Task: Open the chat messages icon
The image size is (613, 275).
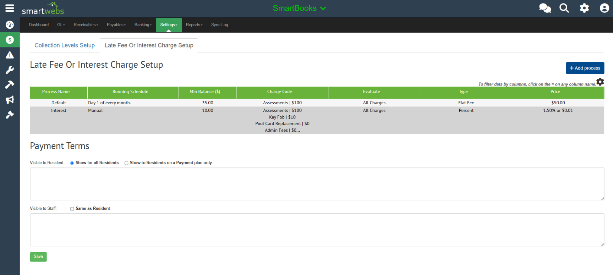Action: tap(545, 8)
